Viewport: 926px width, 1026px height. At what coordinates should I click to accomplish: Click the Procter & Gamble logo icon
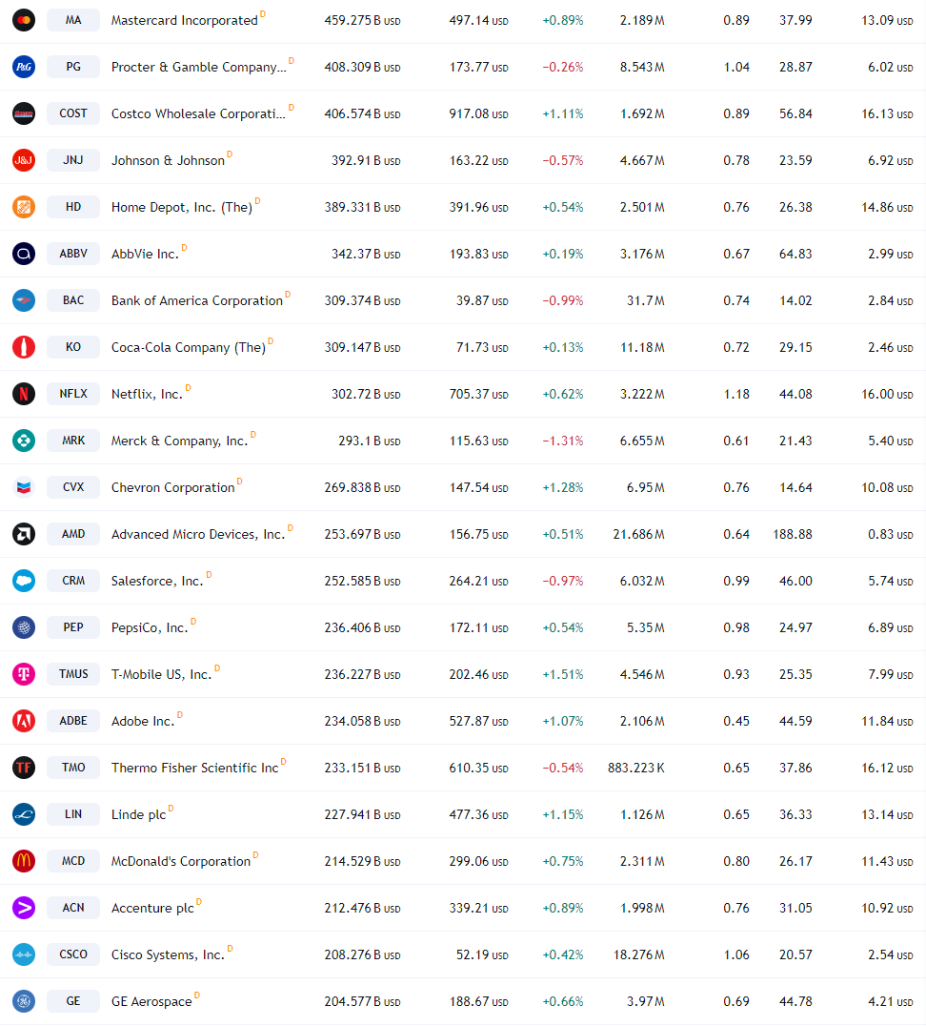[24, 67]
